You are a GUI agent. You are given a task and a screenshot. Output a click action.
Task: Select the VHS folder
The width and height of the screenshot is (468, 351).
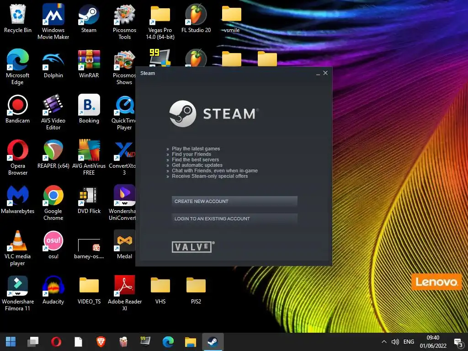coord(160,290)
